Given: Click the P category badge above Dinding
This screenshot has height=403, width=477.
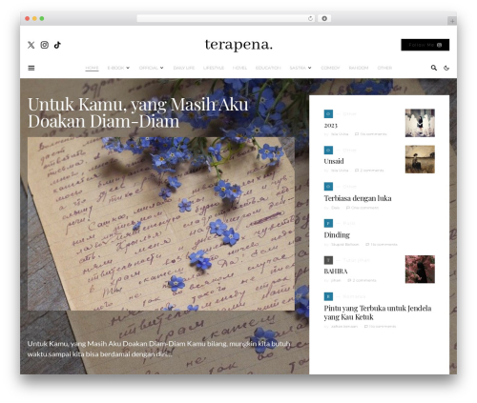Looking at the screenshot, I should point(328,223).
